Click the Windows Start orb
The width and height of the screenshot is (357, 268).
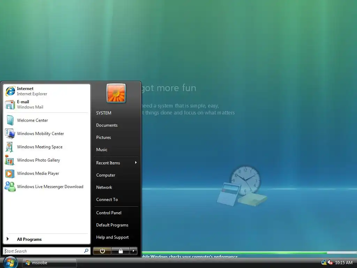(x=10, y=262)
